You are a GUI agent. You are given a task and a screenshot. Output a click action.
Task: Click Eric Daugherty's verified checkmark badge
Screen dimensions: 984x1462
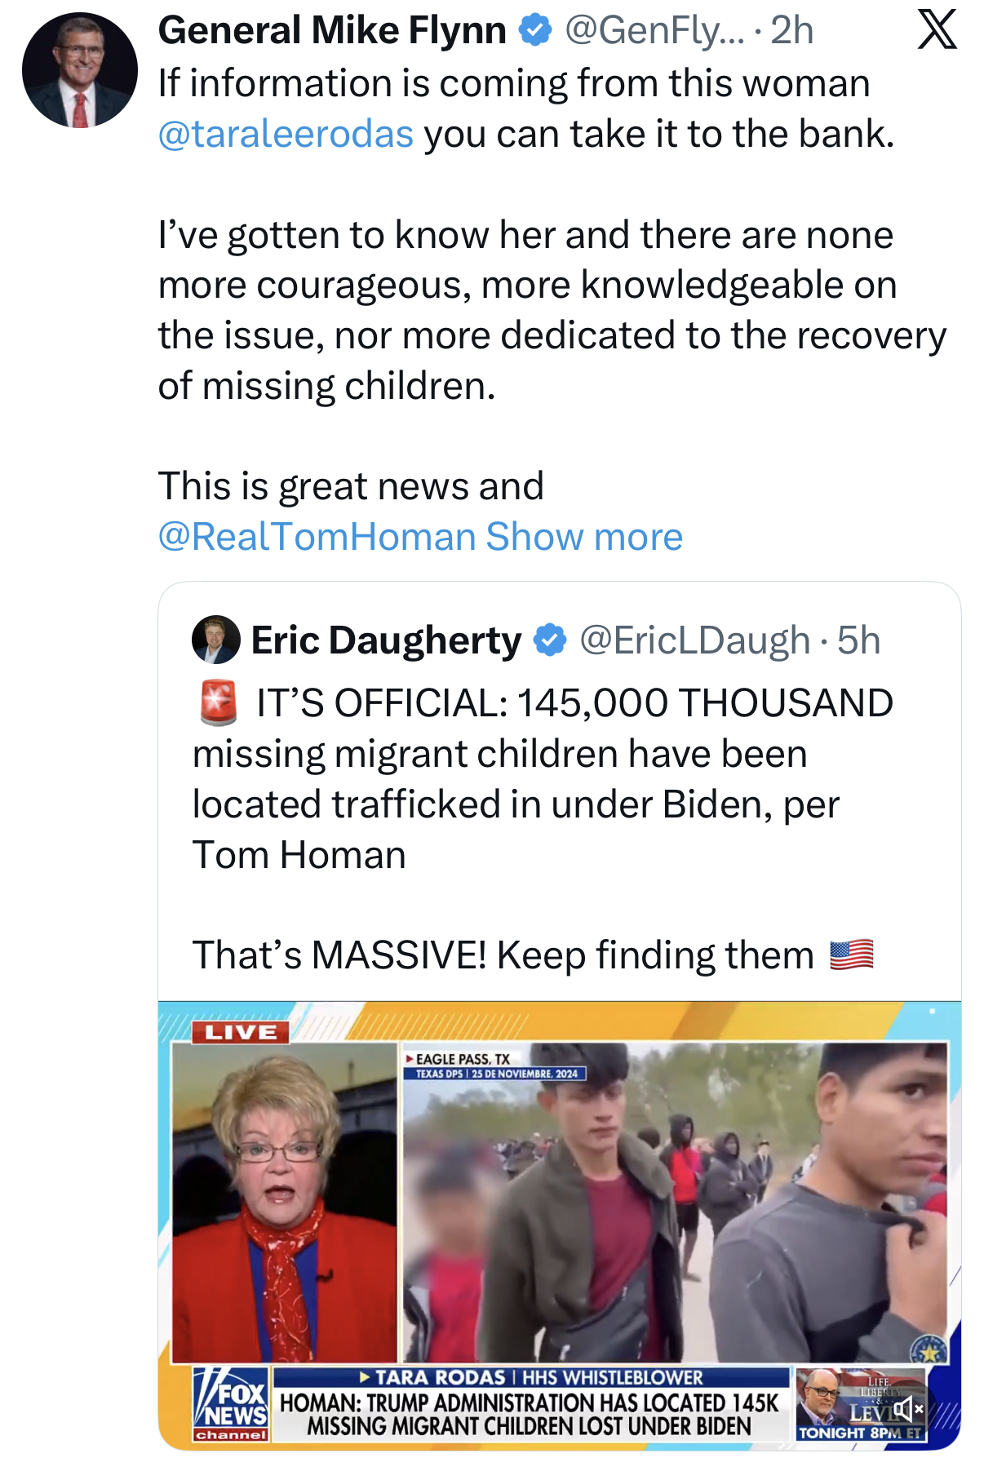pyautogui.click(x=550, y=640)
